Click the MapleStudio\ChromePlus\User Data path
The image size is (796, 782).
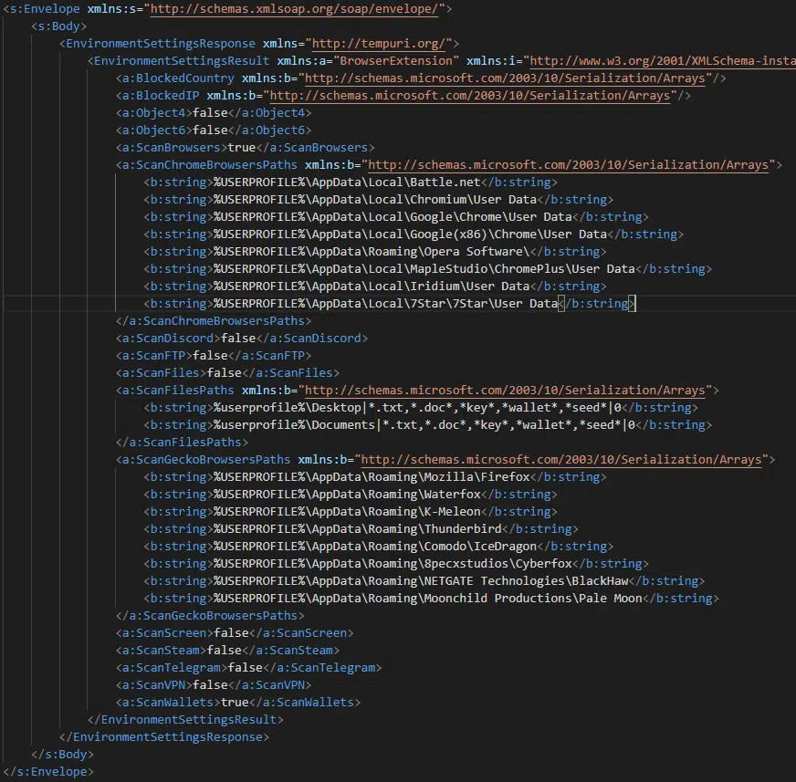424,269
